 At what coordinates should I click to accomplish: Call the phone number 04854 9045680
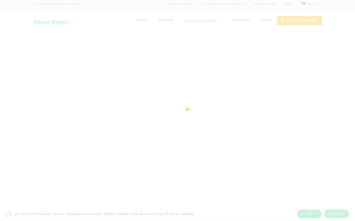pyautogui.click(x=179, y=4)
